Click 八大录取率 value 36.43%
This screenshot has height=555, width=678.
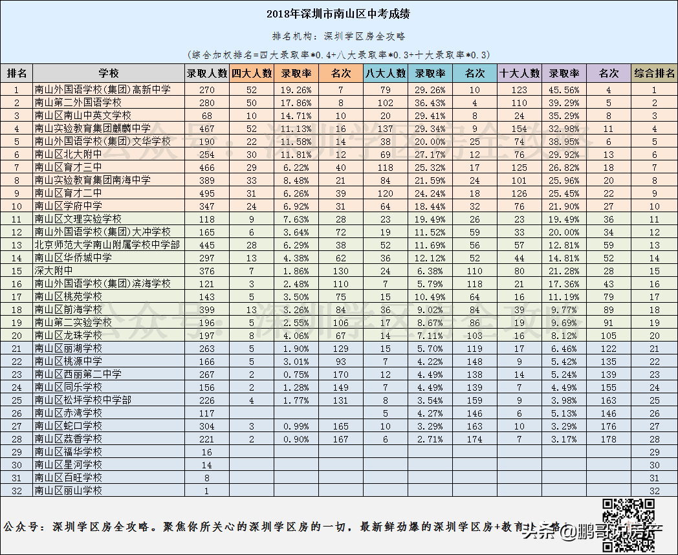point(430,103)
